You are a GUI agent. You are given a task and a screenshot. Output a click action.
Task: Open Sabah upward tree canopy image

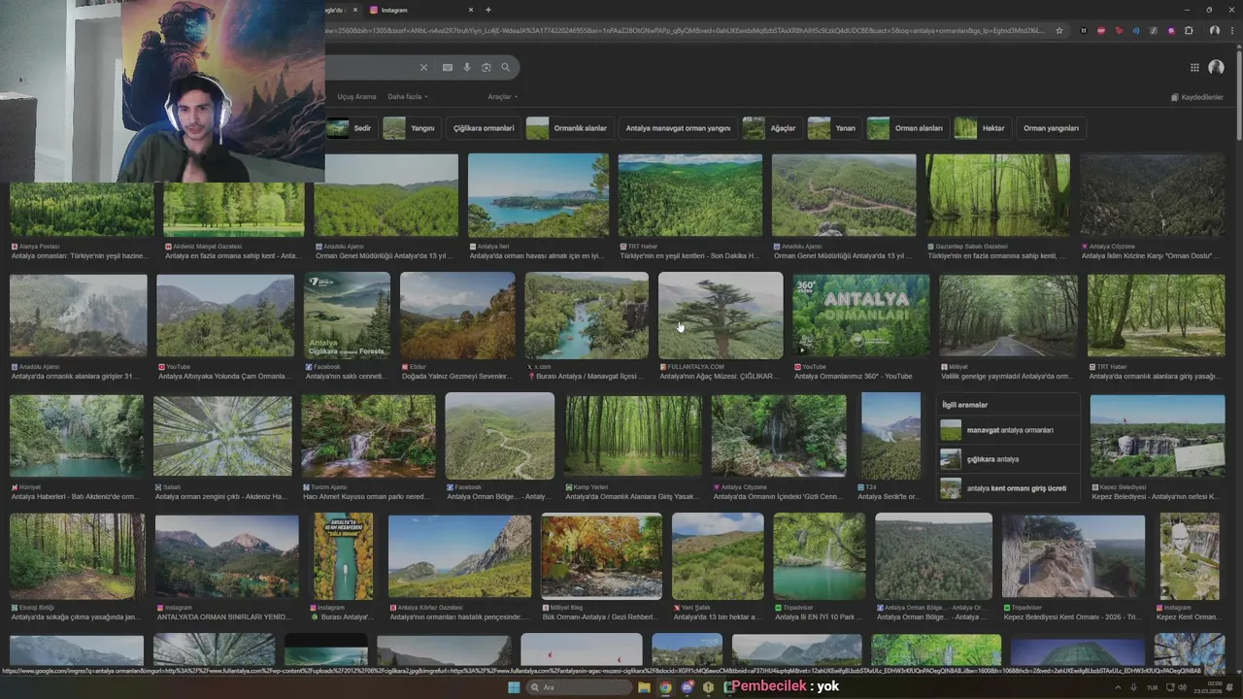[222, 436]
